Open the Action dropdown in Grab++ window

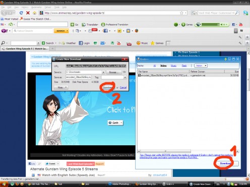(x=201, y=65)
